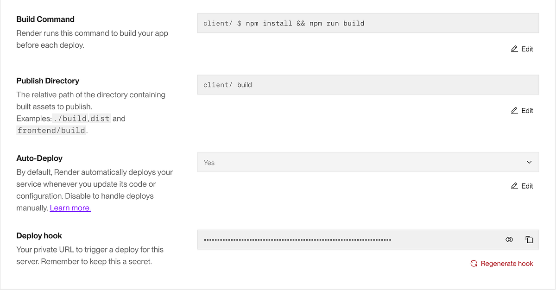This screenshot has width=556, height=290.
Task: Open the Yes selection menu under Auto-Deploy
Action: tap(367, 162)
